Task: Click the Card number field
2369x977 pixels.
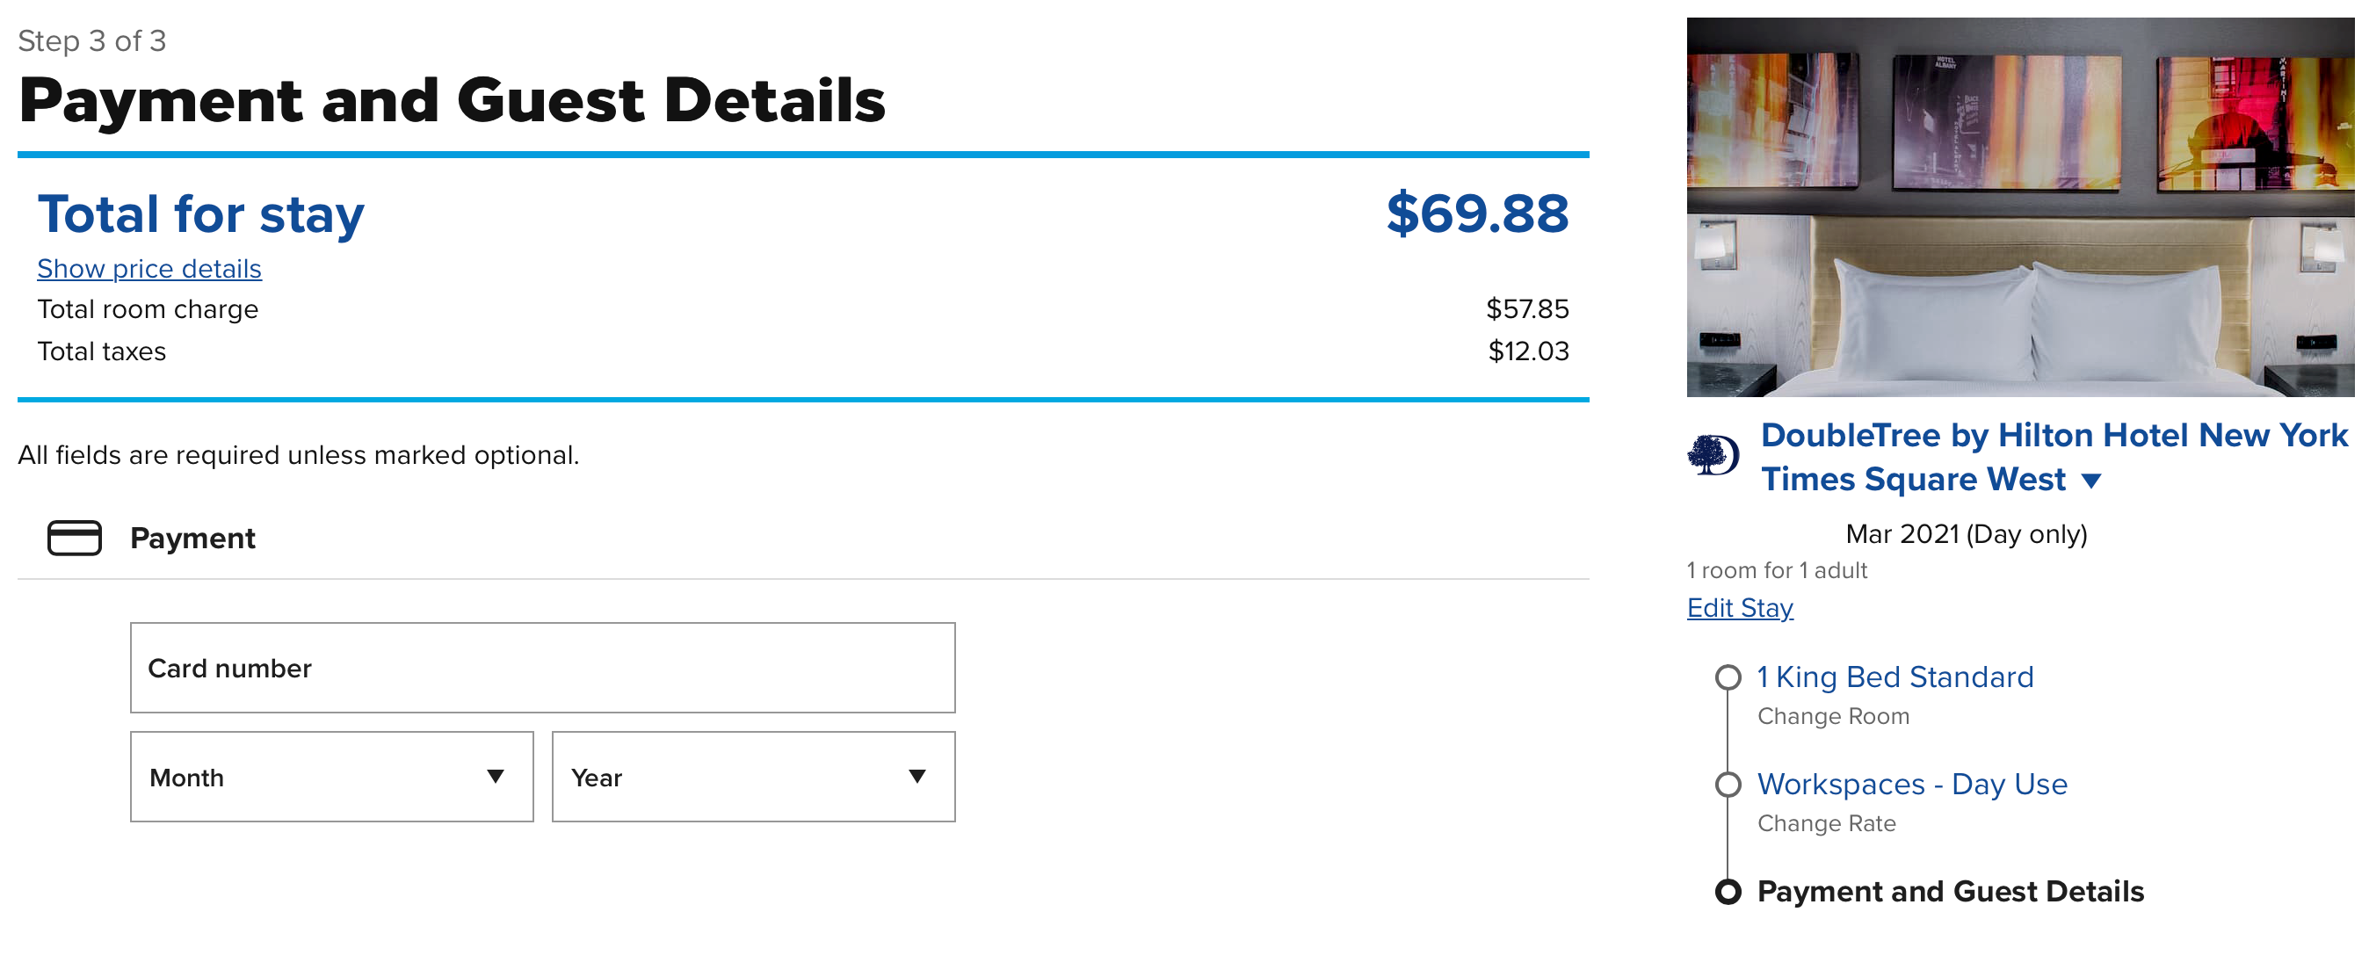Action: 542,669
